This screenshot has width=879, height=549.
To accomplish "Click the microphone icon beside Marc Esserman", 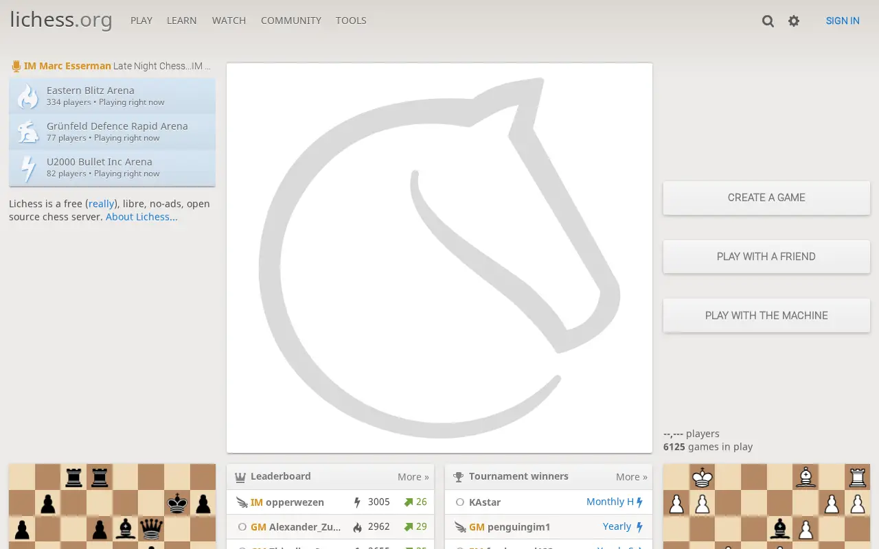I will tap(16, 67).
